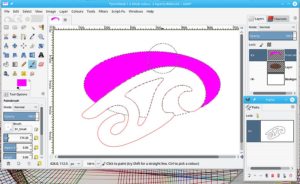The width and height of the screenshot is (300, 184).
Task: Select the Rectangle Select tool
Action: 6,27
